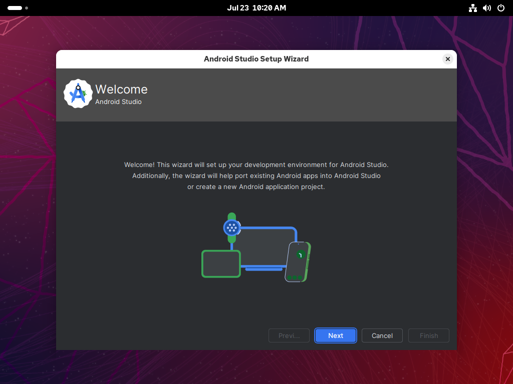Click the line "Additionally, the wizard will help port"

click(256, 176)
